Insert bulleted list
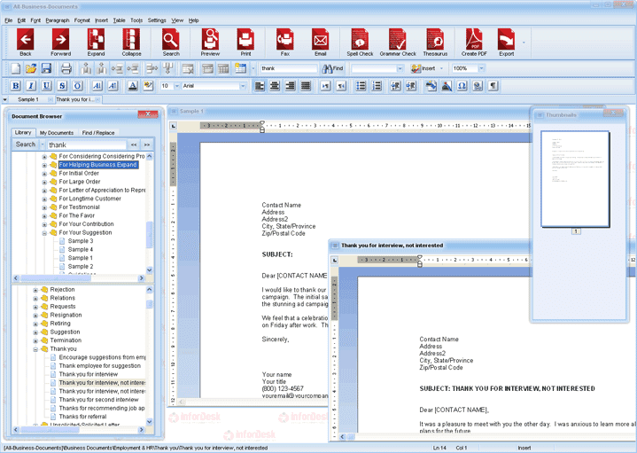Screen dimensions: 637x453 point(361,86)
